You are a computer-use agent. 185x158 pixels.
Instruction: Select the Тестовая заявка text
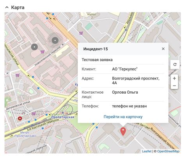coord(97,60)
